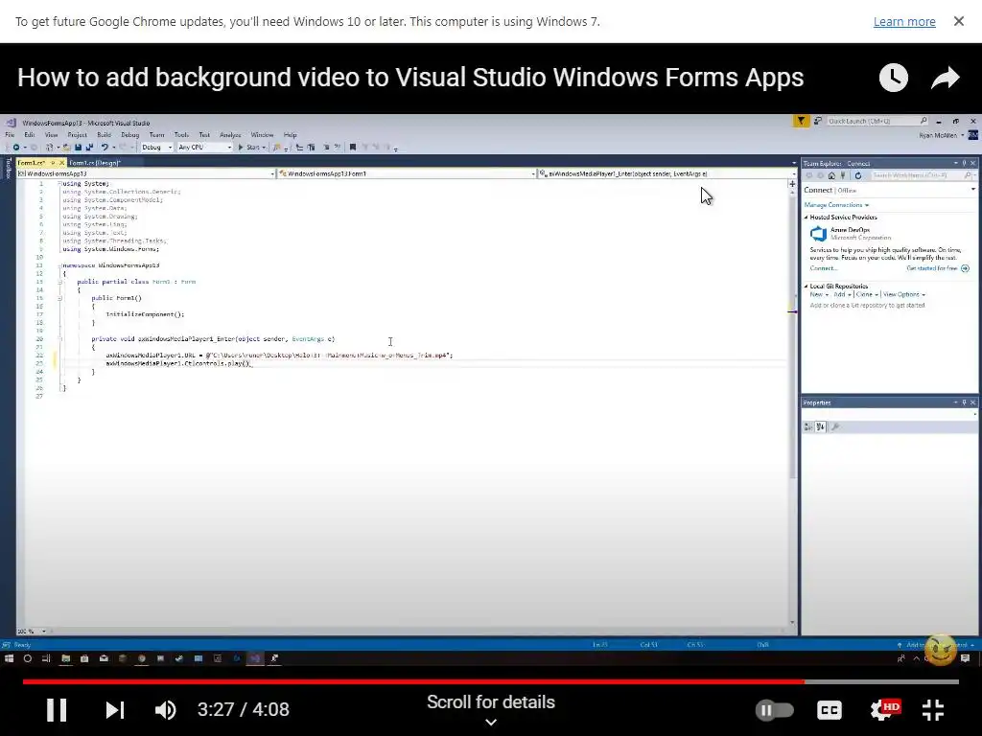Open the View menu in Visual Studio
Image resolution: width=982 pixels, height=736 pixels.
click(x=52, y=134)
